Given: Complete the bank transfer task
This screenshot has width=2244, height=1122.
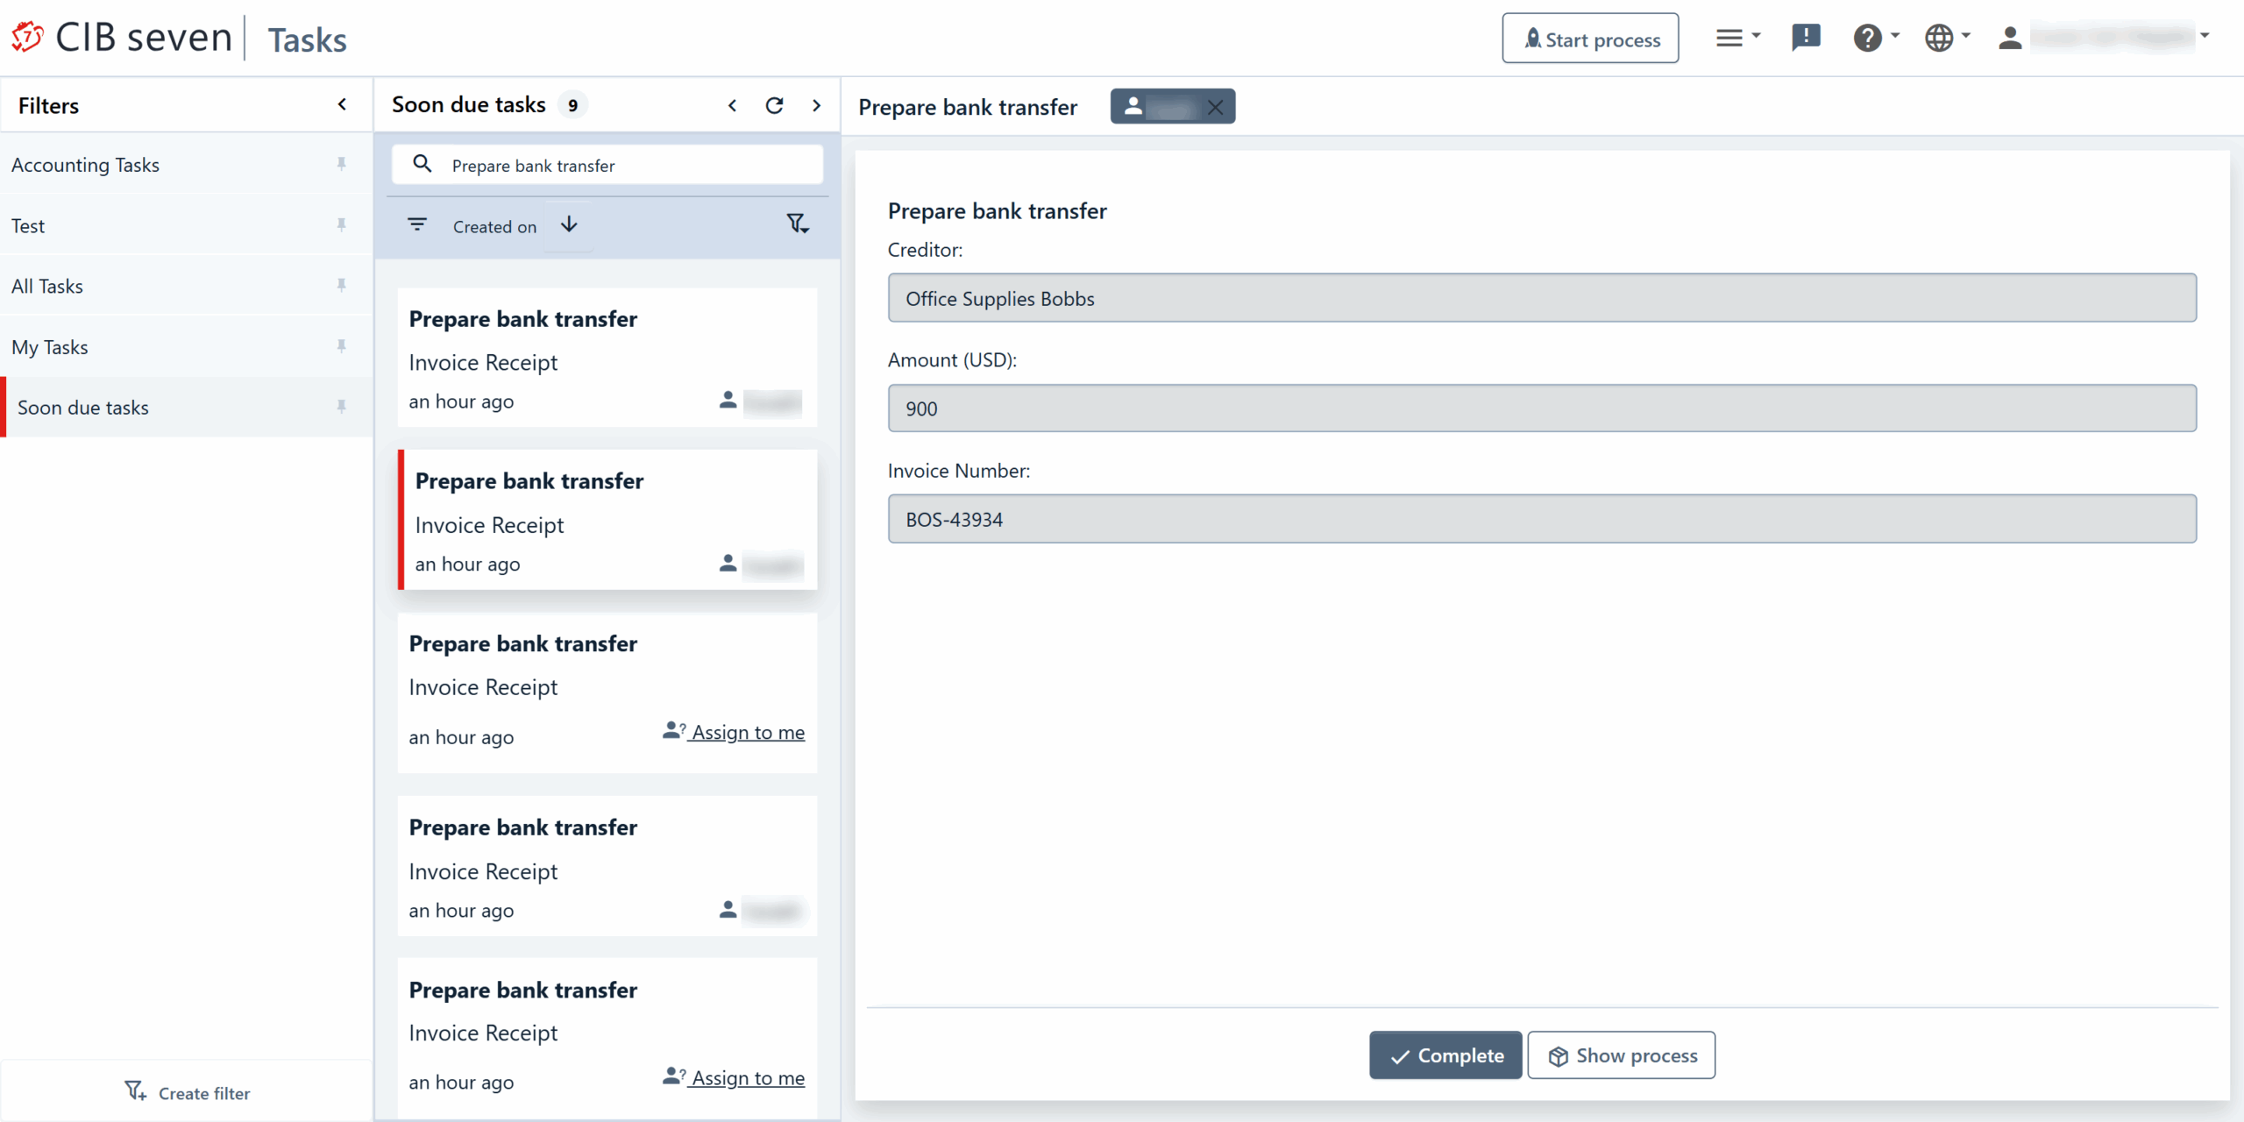Looking at the screenshot, I should tap(1445, 1055).
